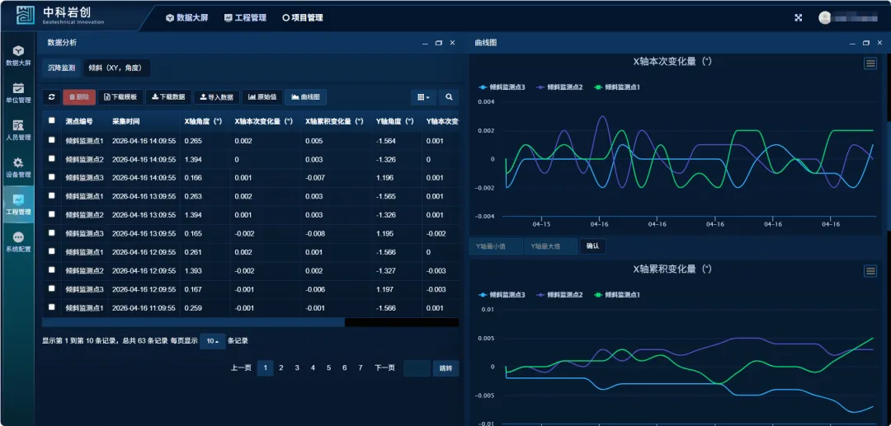Open chart menu for X轴本次变化量 chart
This screenshot has height=426, width=891.
click(870, 63)
